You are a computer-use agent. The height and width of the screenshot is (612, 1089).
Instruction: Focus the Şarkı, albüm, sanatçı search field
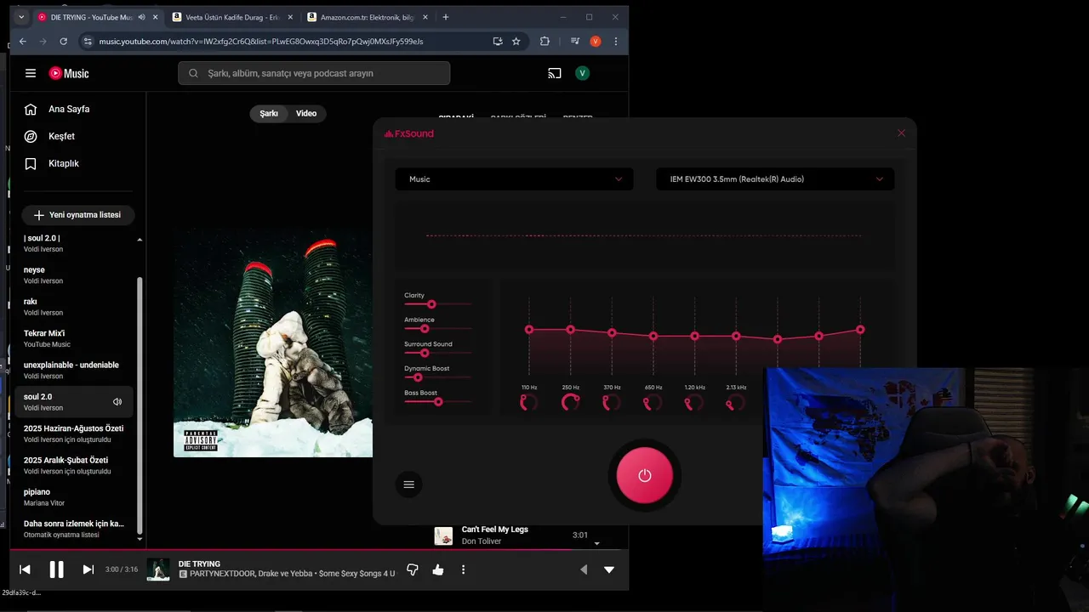(x=314, y=73)
